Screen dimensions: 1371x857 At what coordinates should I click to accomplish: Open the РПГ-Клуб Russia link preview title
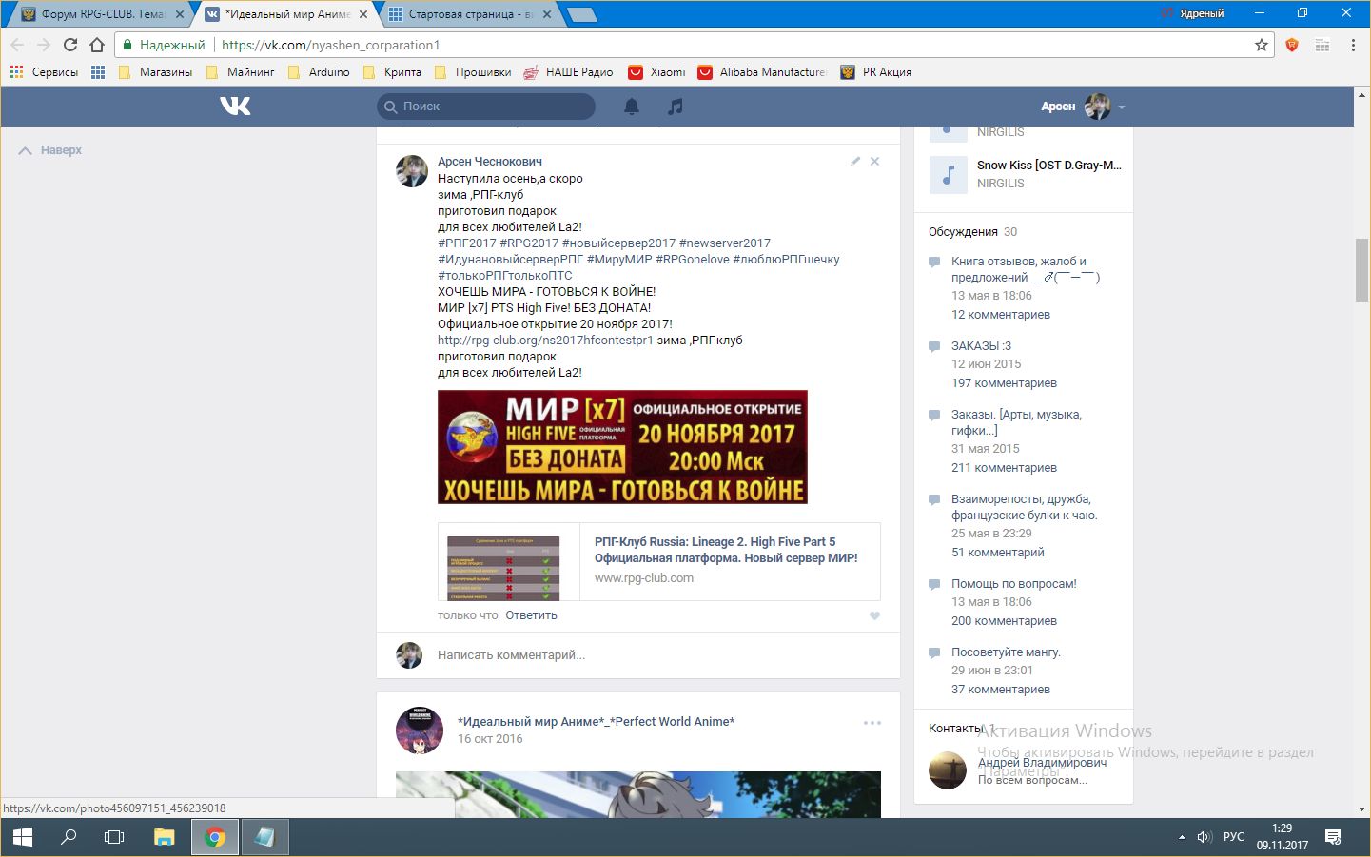point(726,550)
